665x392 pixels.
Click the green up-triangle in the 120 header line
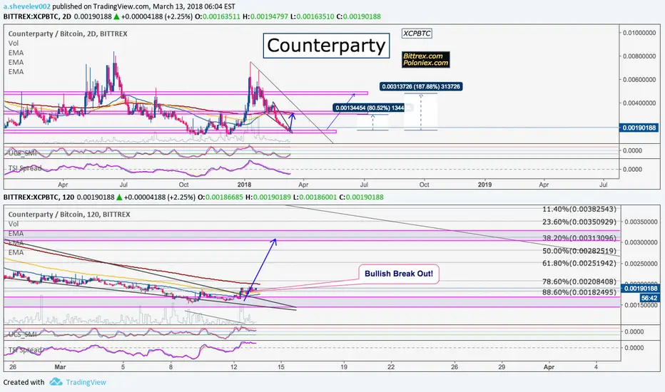tap(119, 197)
